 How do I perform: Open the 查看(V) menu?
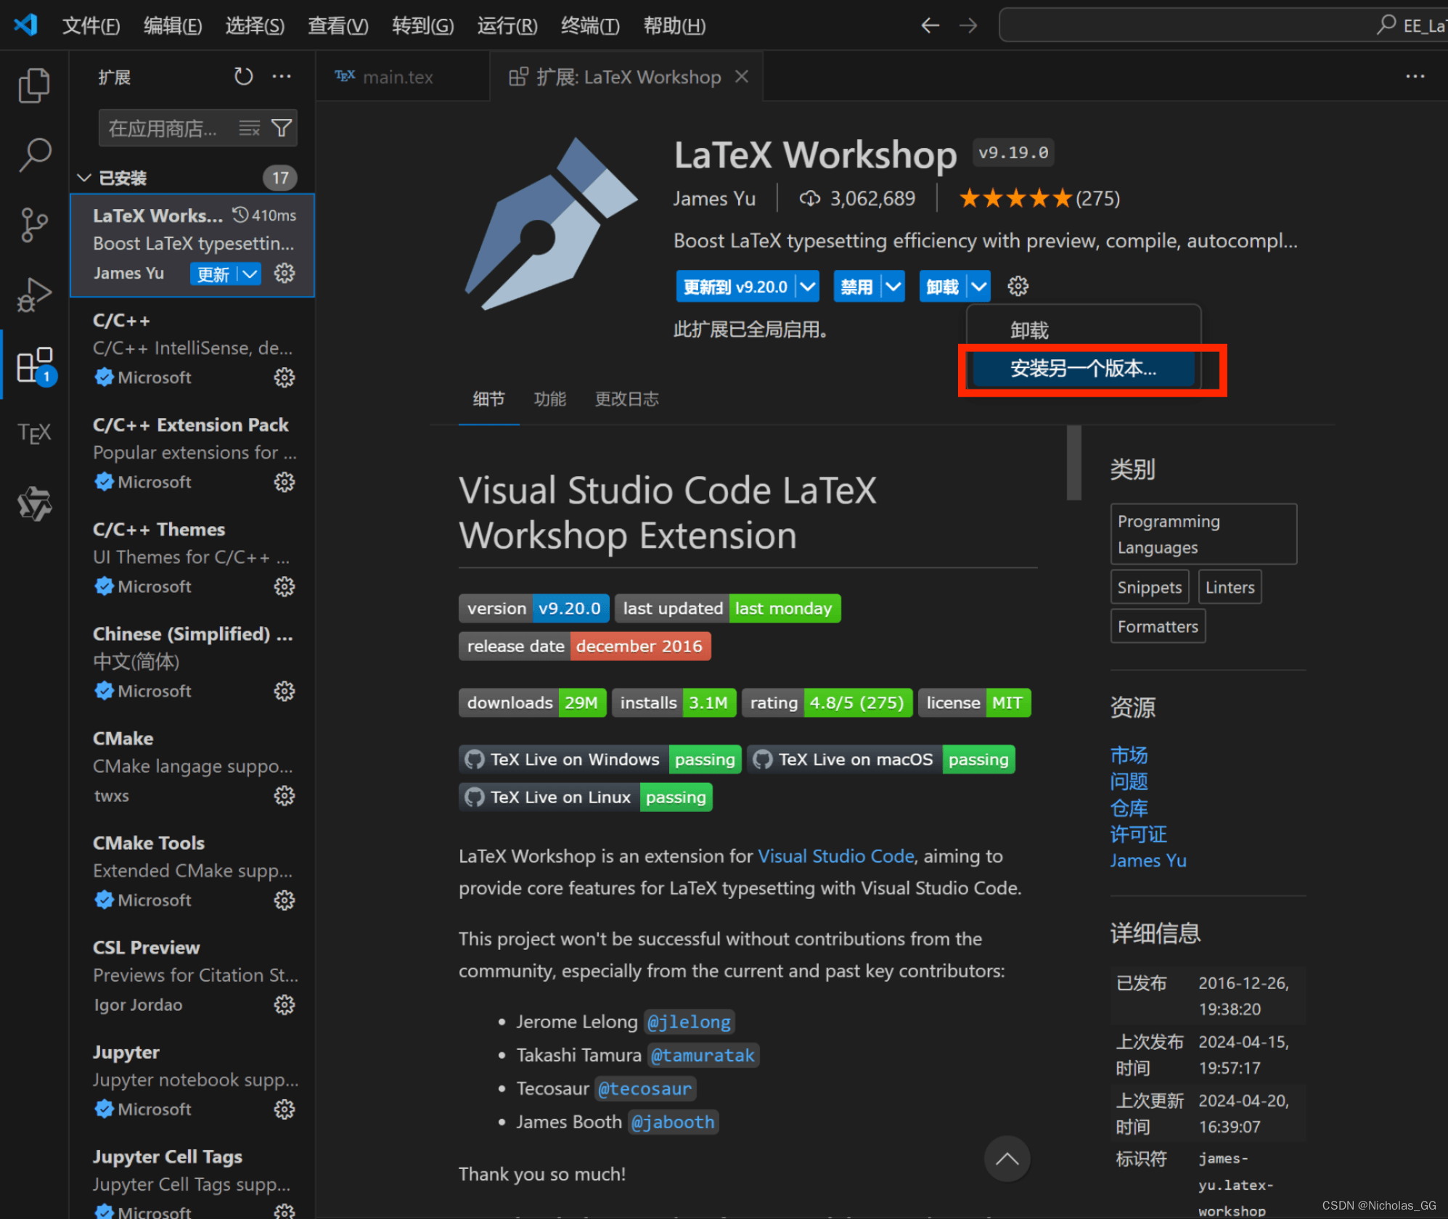click(338, 25)
